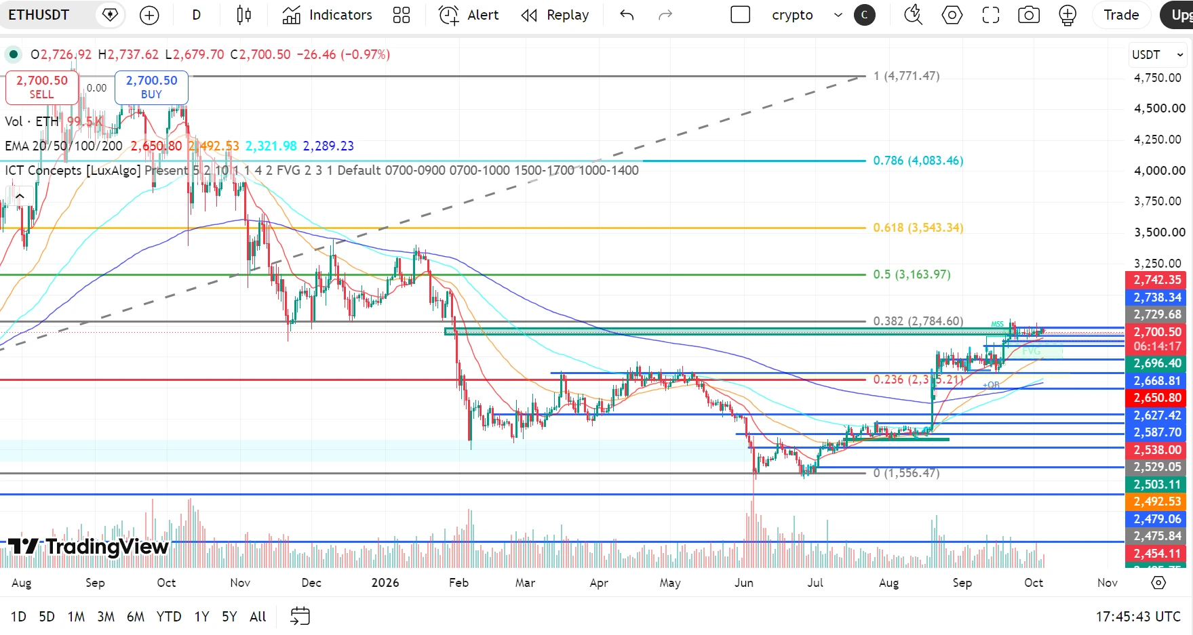Expand the USDT currency dropdown
1193x635 pixels.
tap(1157, 54)
